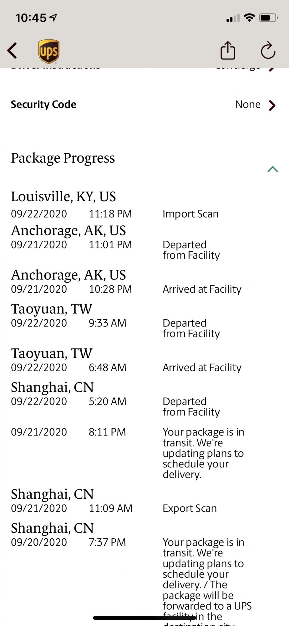Open the partially hidden Concierge row chevron
This screenshot has height=626, width=289.
272,69
